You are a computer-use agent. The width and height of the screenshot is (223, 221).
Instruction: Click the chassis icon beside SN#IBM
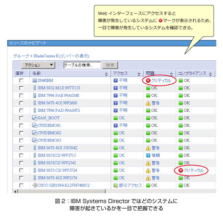[34, 81]
